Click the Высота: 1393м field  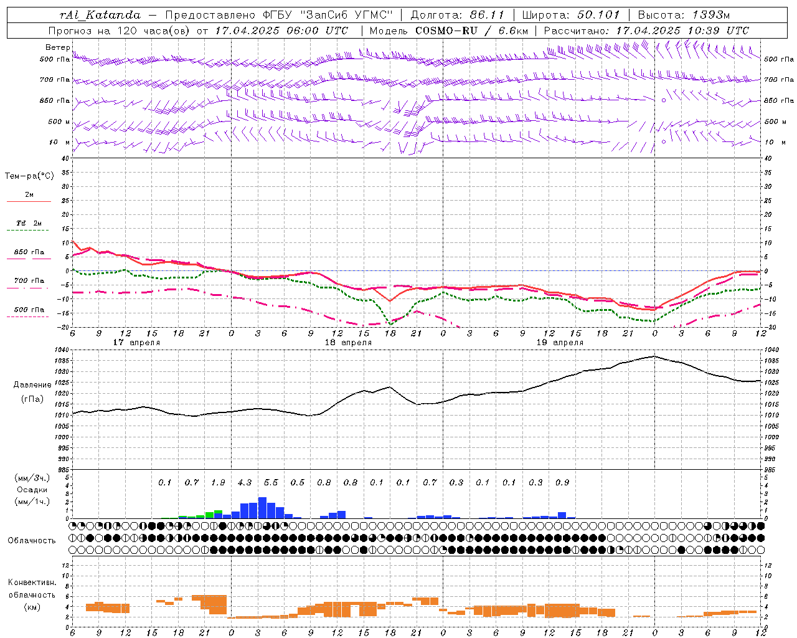[x=684, y=15]
